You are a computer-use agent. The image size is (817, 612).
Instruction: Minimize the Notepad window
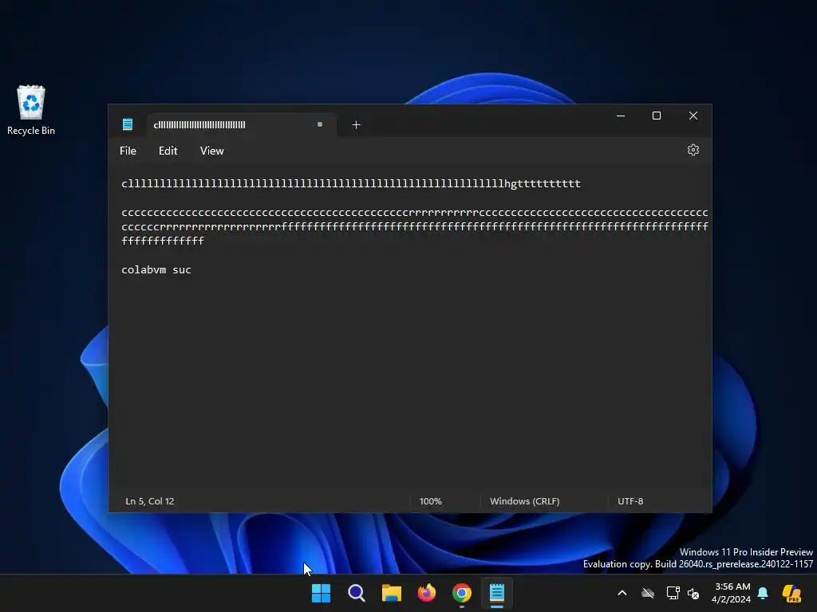click(x=621, y=116)
